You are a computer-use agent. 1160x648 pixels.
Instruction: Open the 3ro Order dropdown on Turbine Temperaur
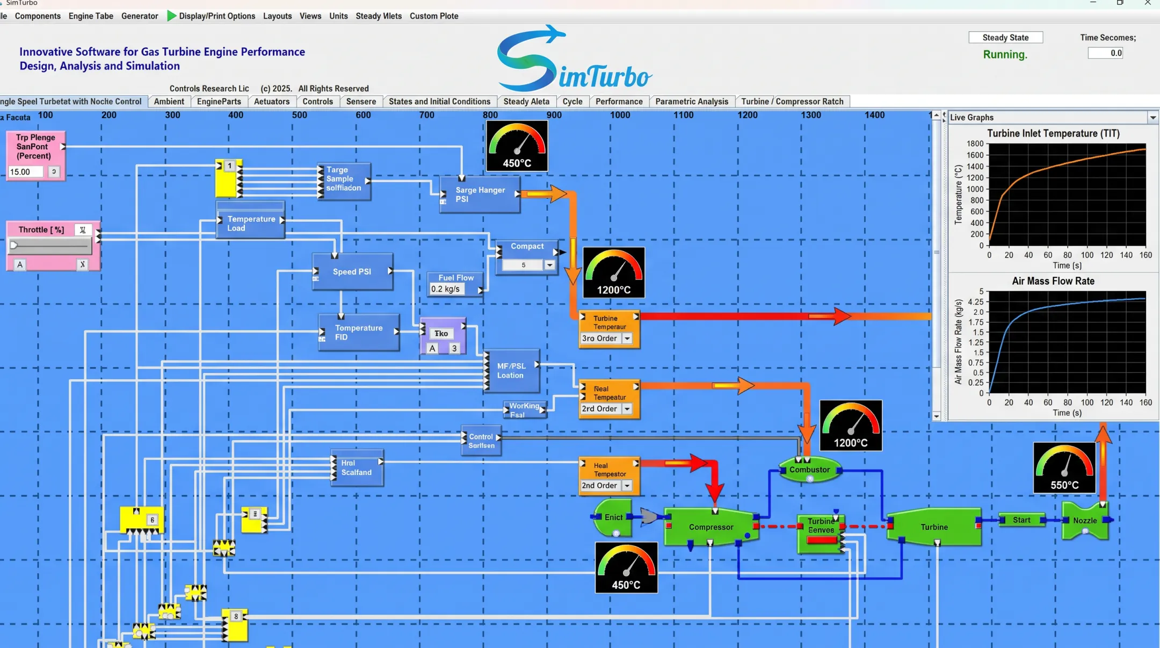[627, 339]
